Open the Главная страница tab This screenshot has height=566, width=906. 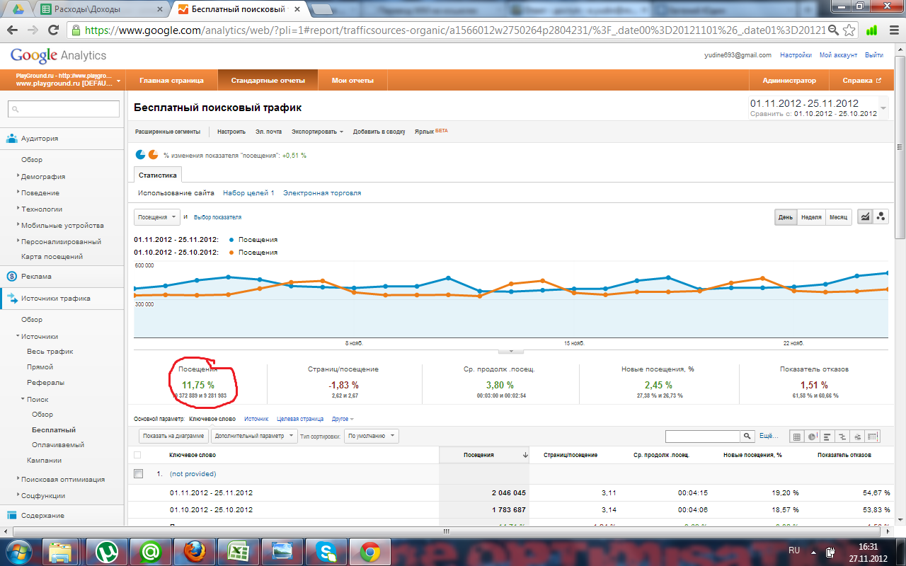[171, 80]
